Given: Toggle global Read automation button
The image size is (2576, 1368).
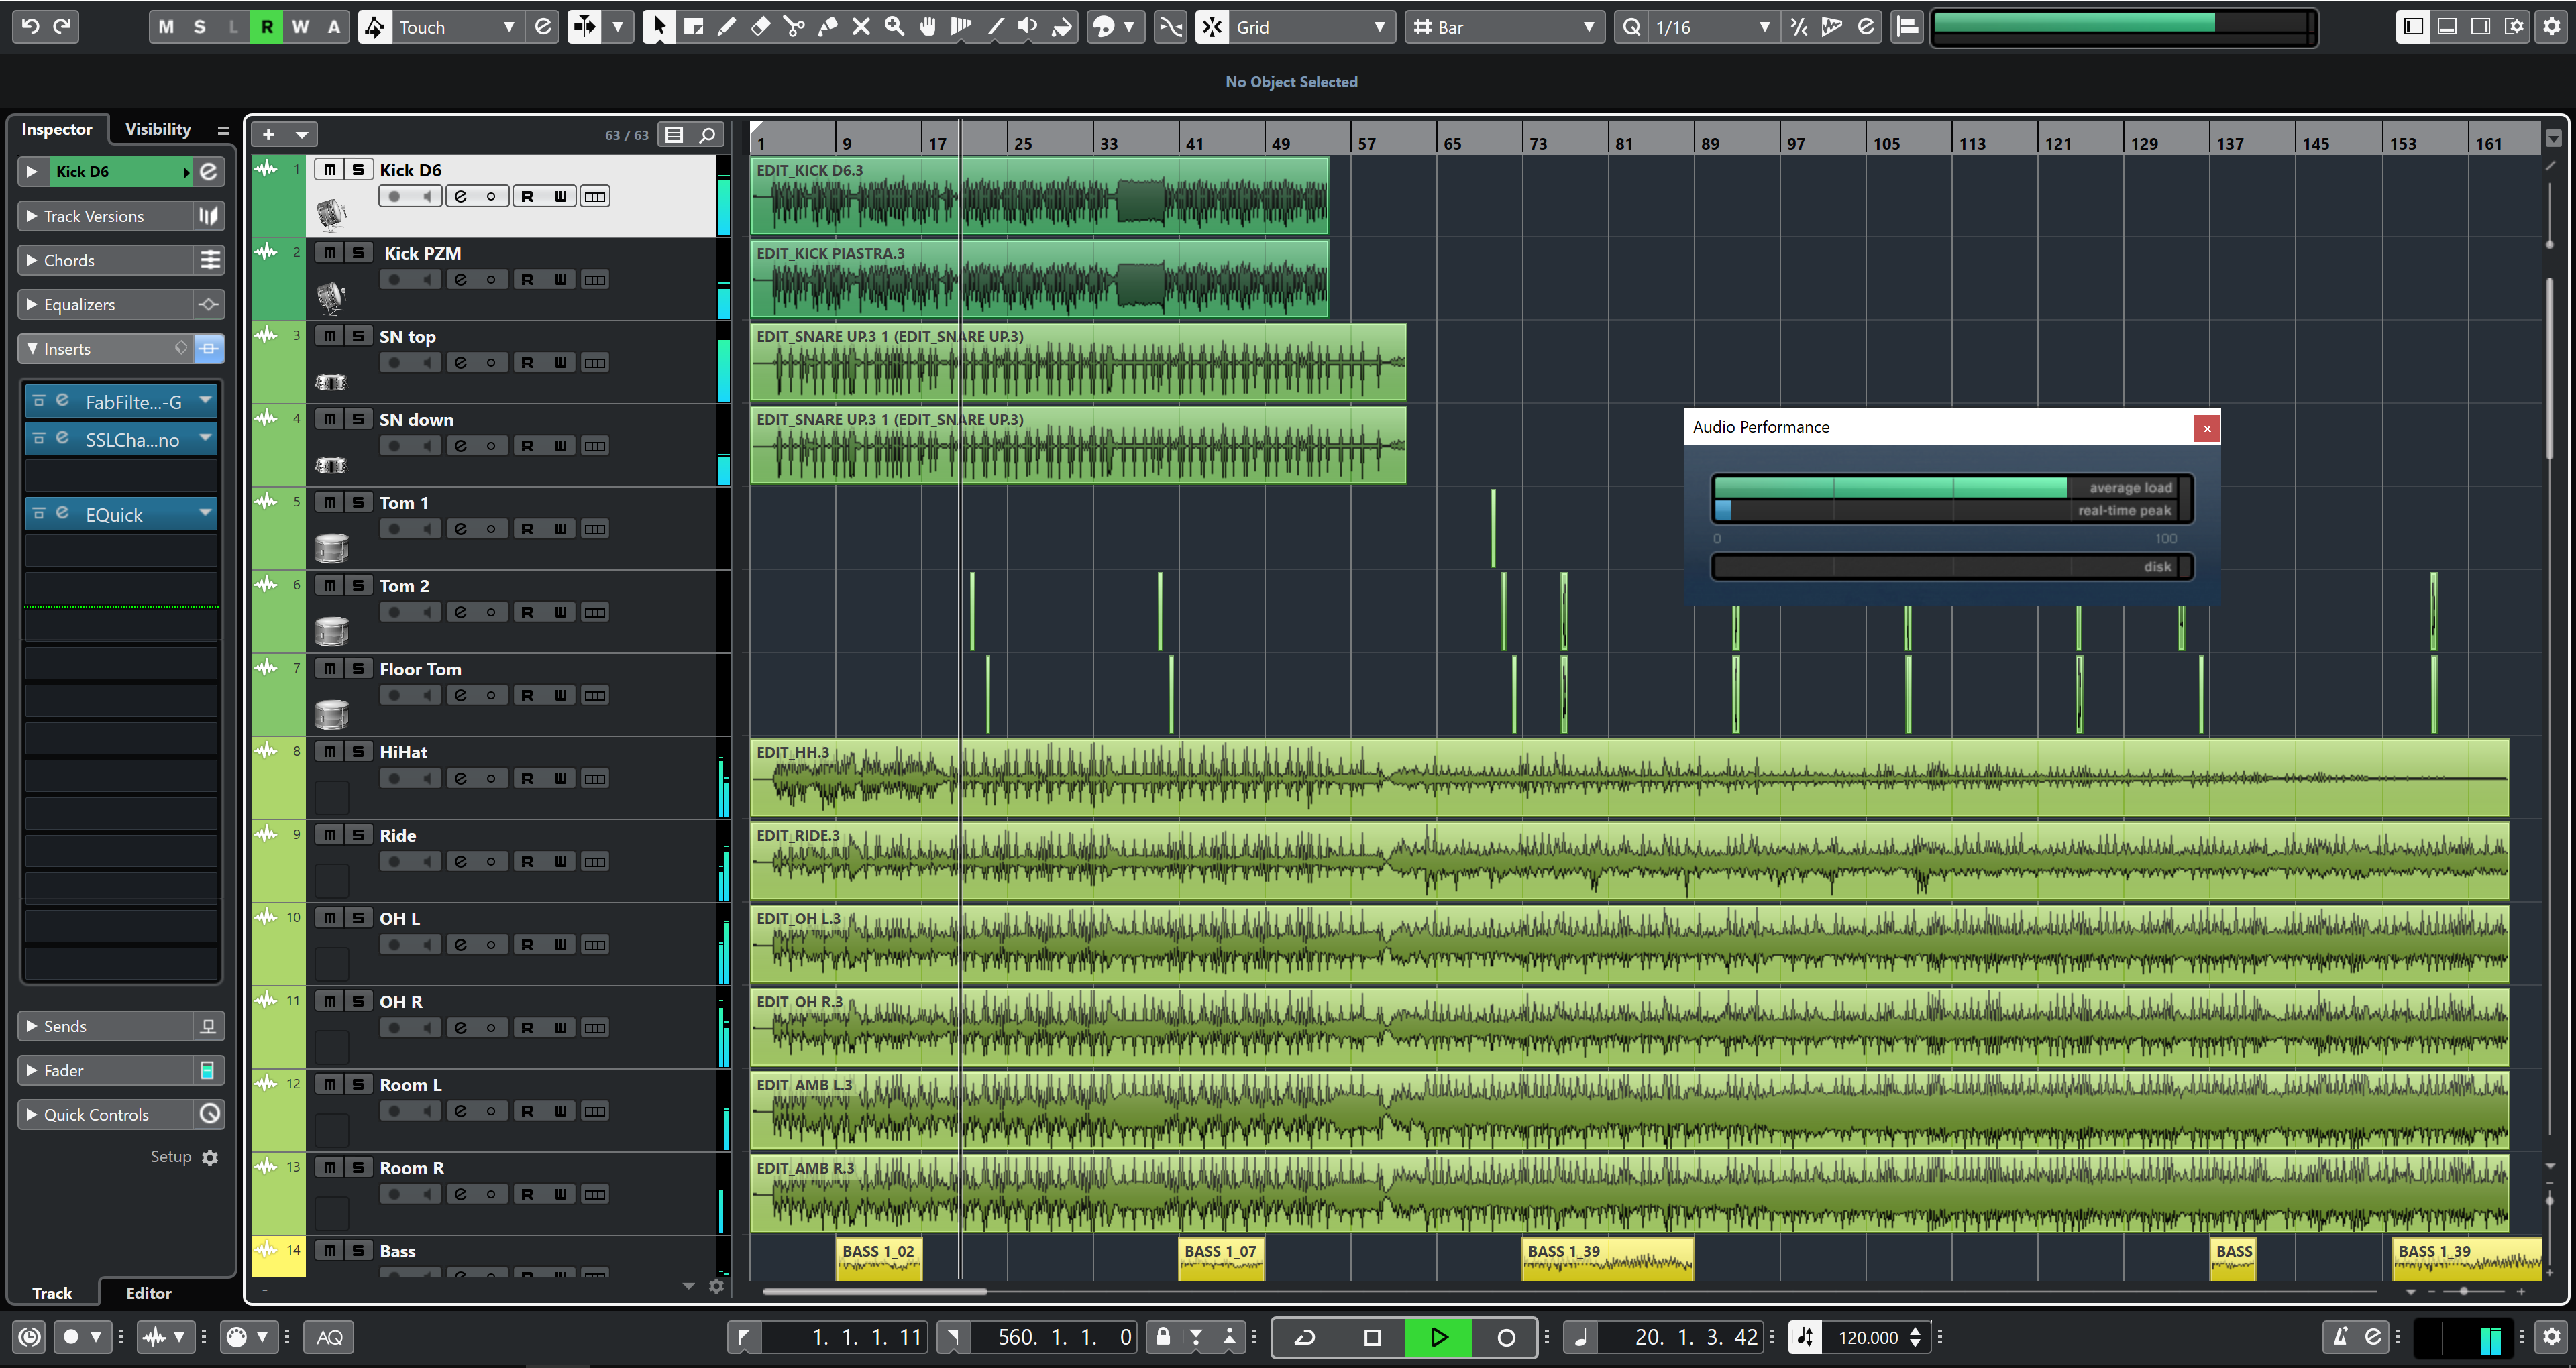Looking at the screenshot, I should (x=266, y=27).
